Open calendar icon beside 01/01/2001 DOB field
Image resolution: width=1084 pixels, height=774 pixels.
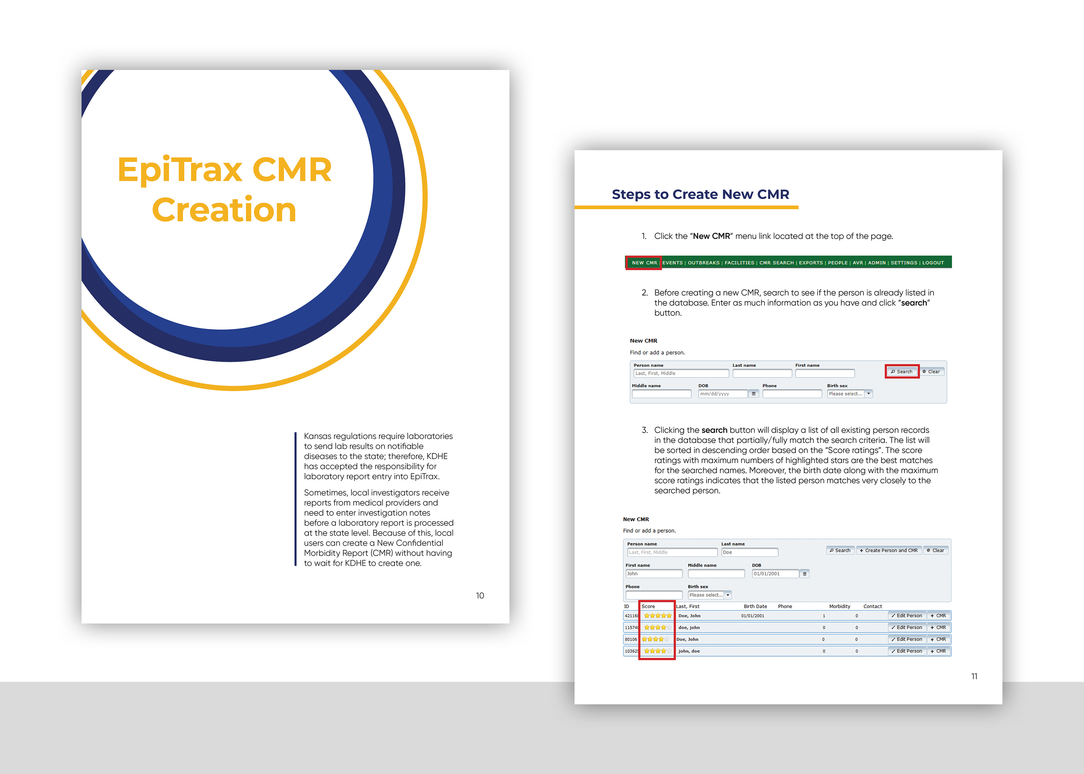click(805, 574)
